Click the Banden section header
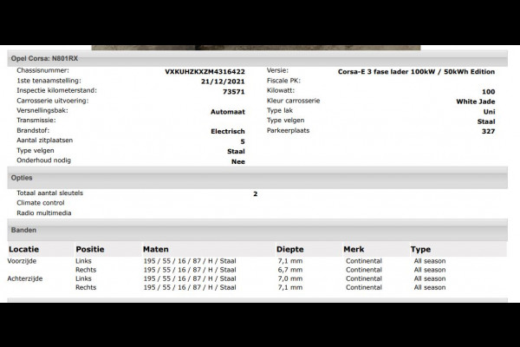Viewport: 520px width, 347px height. [x=257, y=230]
